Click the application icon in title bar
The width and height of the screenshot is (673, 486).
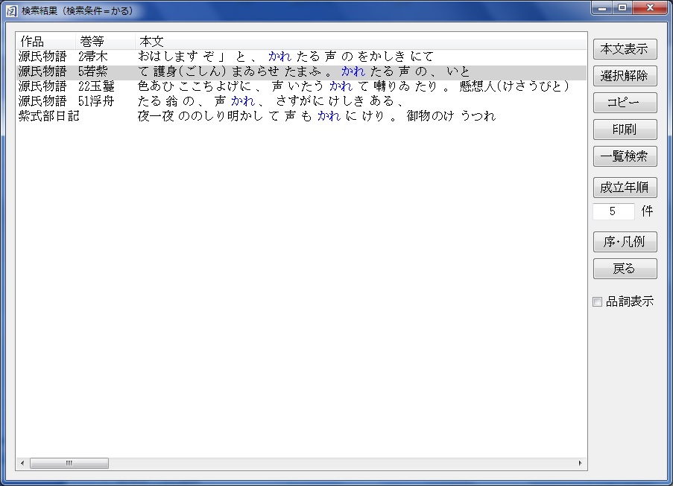click(x=12, y=10)
